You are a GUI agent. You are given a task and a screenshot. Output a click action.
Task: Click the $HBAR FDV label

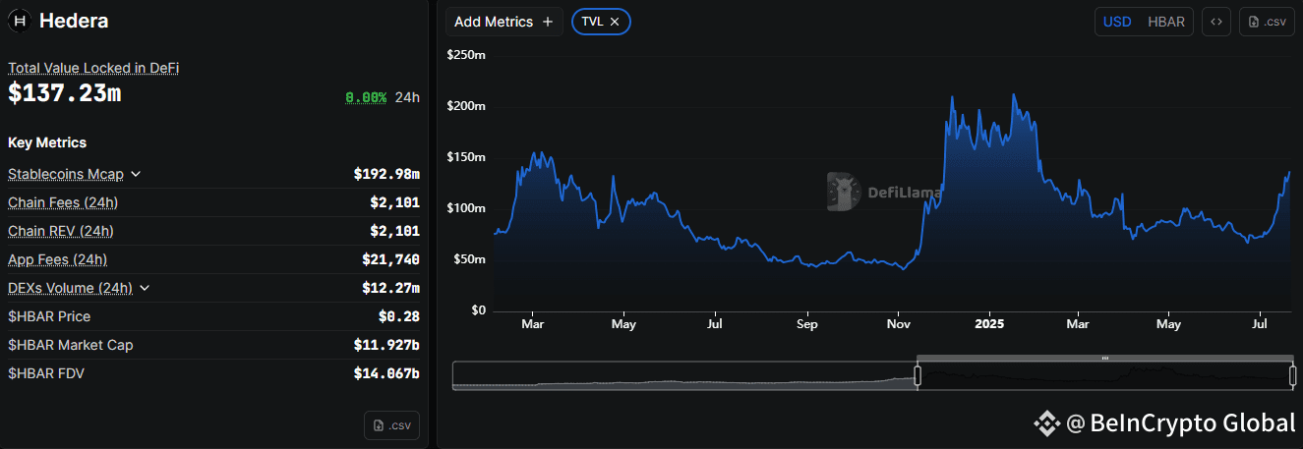[x=46, y=373]
